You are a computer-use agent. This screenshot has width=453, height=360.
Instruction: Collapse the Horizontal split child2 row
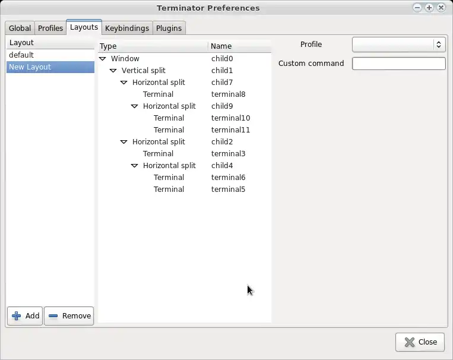124,142
